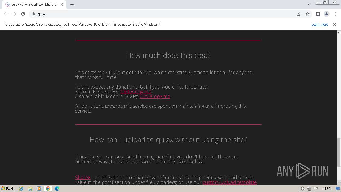The image size is (341, 192).
Task: Open the media player taskbar icon
Action: [39, 189]
